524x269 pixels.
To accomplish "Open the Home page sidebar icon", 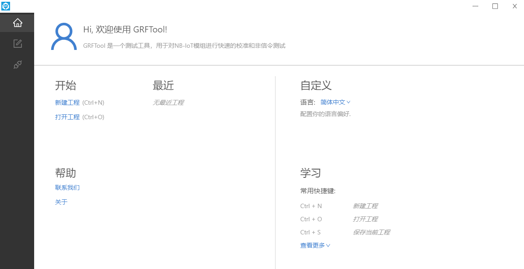I will 18,23.
